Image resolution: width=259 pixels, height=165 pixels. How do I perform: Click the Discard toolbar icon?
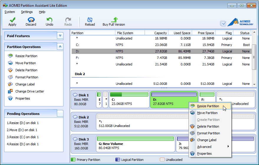pyautogui.click(x=31, y=20)
